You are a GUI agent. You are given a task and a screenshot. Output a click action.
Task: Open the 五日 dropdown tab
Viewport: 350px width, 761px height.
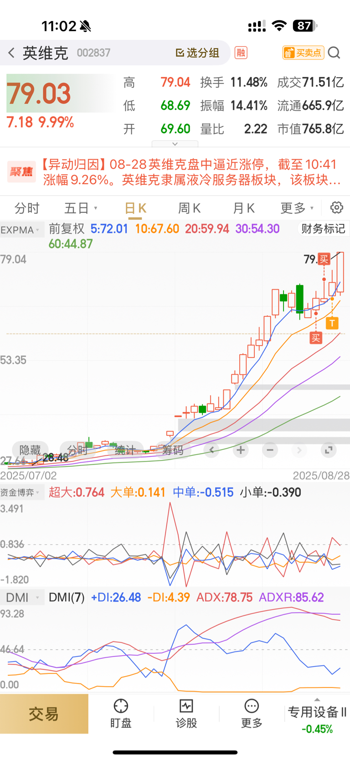(81, 208)
